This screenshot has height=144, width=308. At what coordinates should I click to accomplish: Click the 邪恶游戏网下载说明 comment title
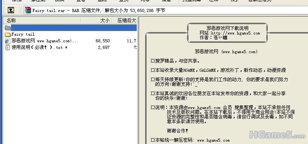point(228,28)
